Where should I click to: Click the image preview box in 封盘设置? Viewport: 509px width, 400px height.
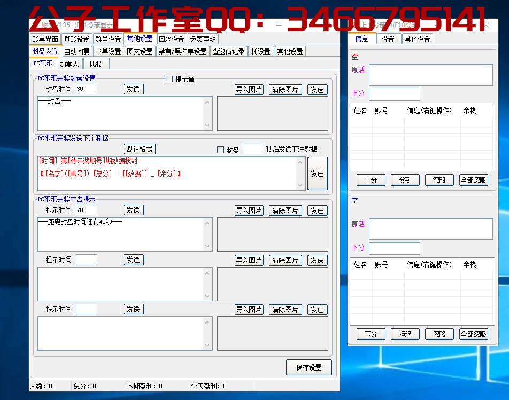pyautogui.click(x=272, y=114)
